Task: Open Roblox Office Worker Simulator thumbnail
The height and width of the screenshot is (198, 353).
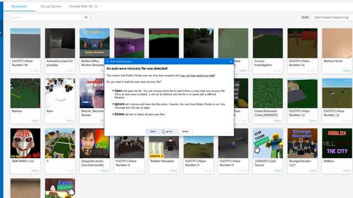Action: (x=95, y=43)
